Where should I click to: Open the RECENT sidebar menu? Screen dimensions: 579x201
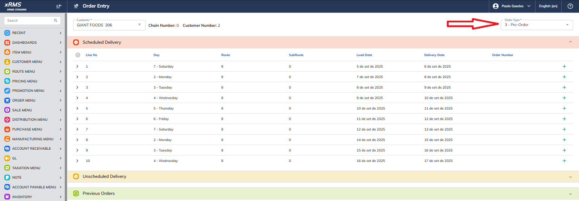pyautogui.click(x=33, y=33)
